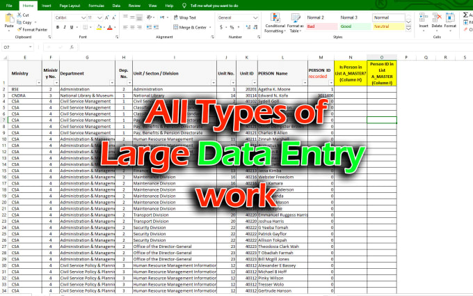Image resolution: width=473 pixels, height=296 pixels.
Task: Toggle Align Left
Action: point(125,27)
